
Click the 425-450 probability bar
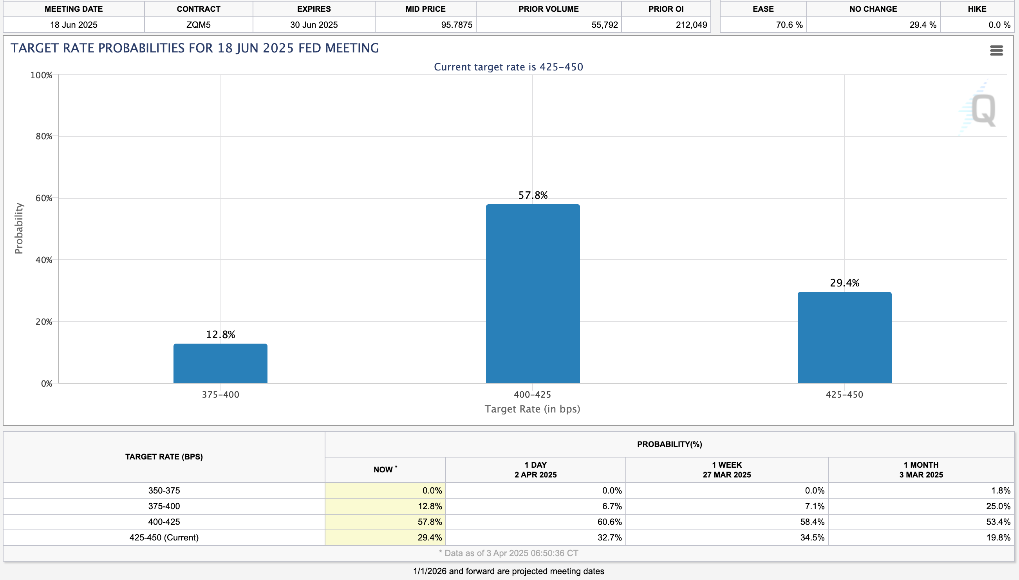(x=844, y=337)
